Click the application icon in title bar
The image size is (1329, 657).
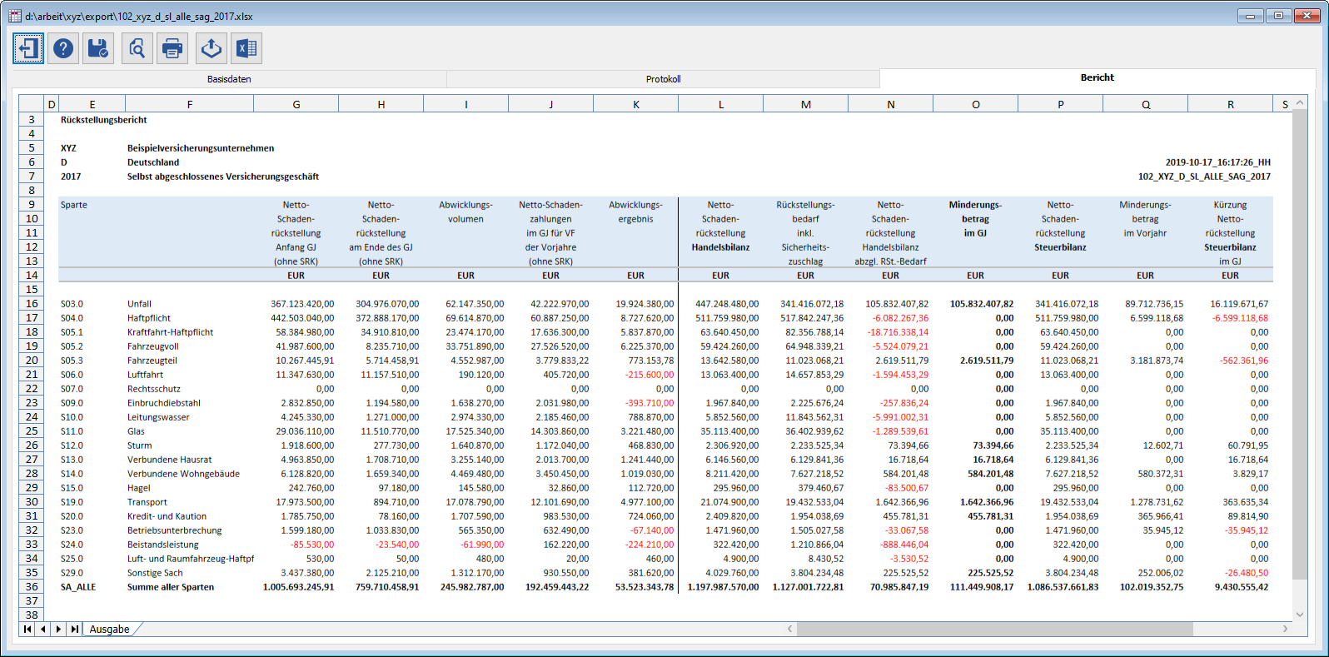tap(15, 16)
